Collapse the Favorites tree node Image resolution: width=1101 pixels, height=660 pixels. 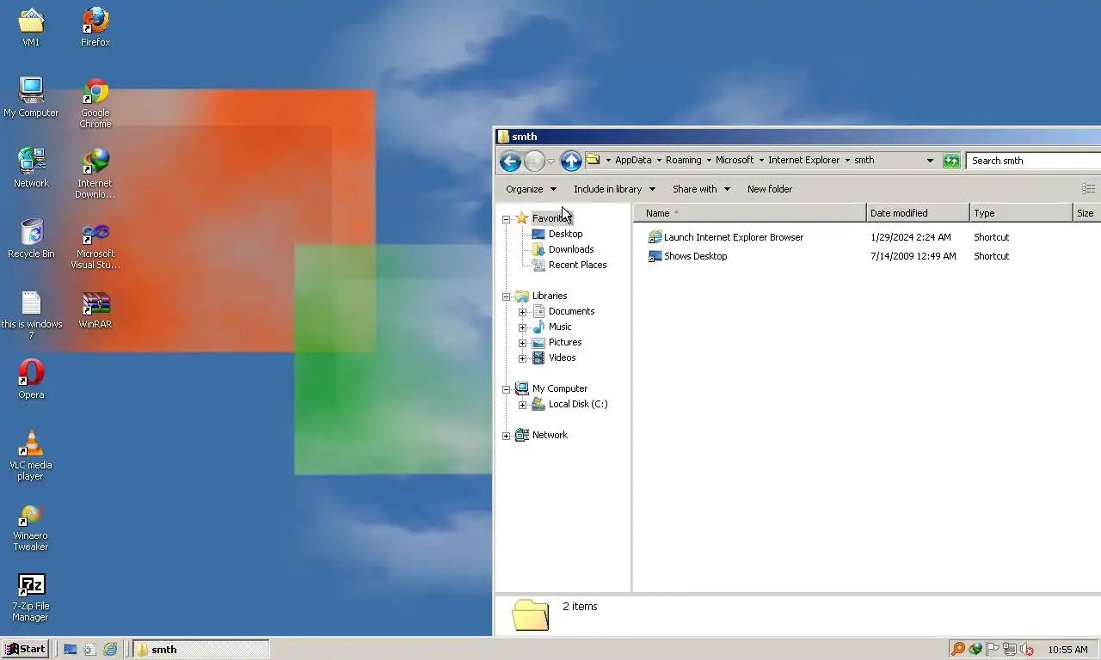507,219
